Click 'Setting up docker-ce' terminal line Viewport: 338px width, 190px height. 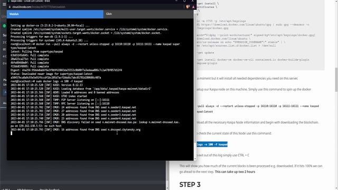pyautogui.click(x=50, y=25)
